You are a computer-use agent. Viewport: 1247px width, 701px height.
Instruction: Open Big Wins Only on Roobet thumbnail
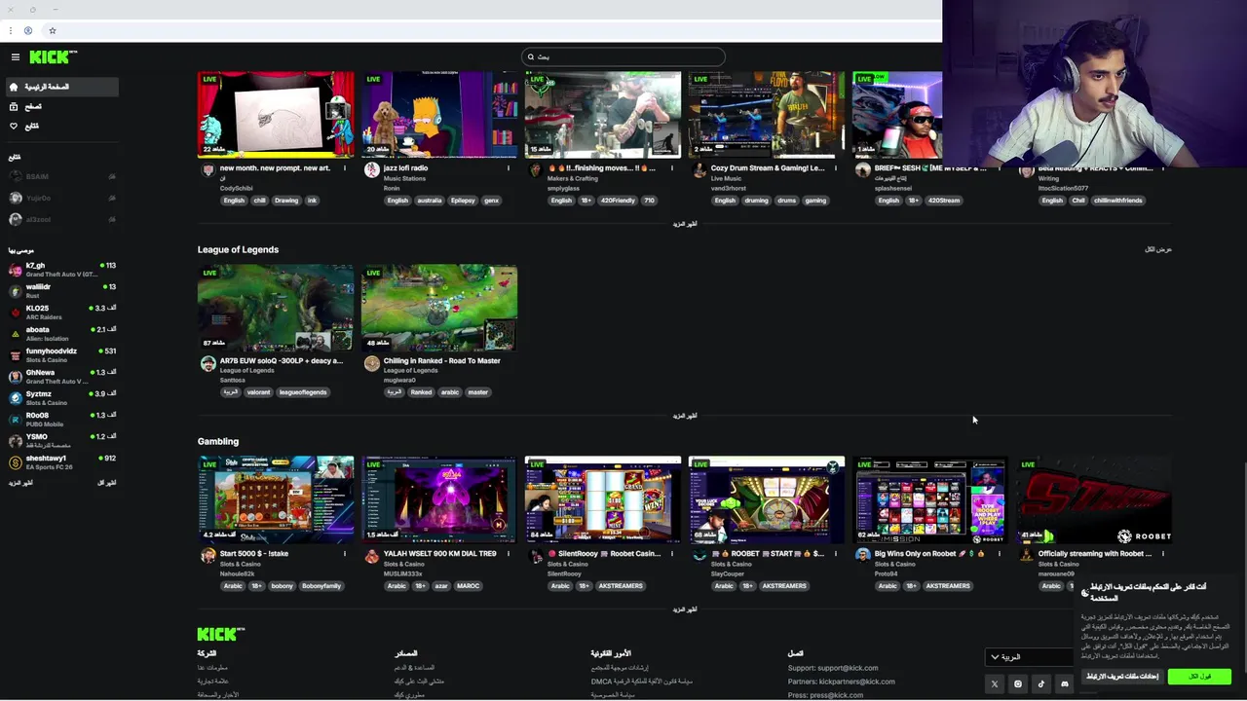(x=930, y=499)
